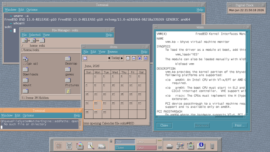Open the mailer icon on the front panel
The width and height of the screenshot is (270, 152).
101,147
